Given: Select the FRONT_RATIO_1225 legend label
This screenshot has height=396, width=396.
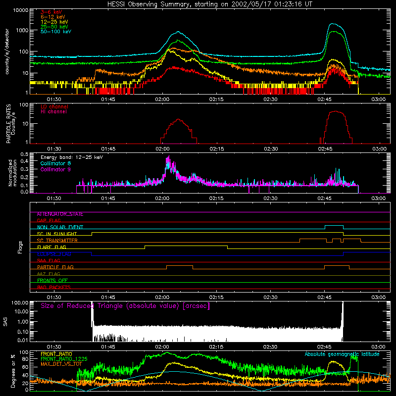Looking at the screenshot, I should [64, 359].
